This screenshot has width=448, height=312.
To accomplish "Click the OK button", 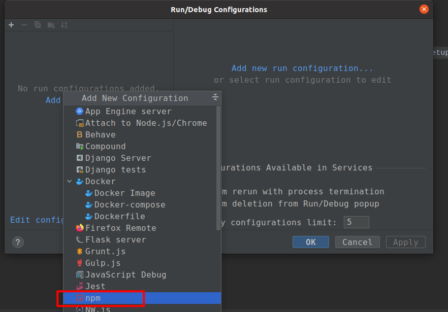I will click(310, 242).
